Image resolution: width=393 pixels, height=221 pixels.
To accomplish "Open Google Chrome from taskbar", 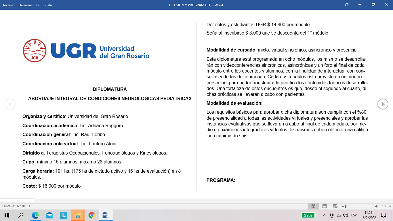I will click(x=91, y=215).
